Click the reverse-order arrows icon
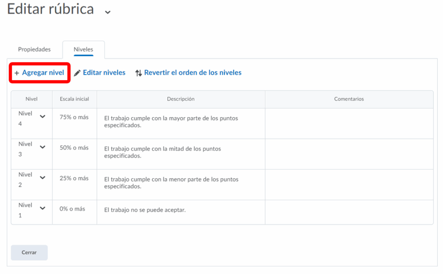 (x=138, y=73)
